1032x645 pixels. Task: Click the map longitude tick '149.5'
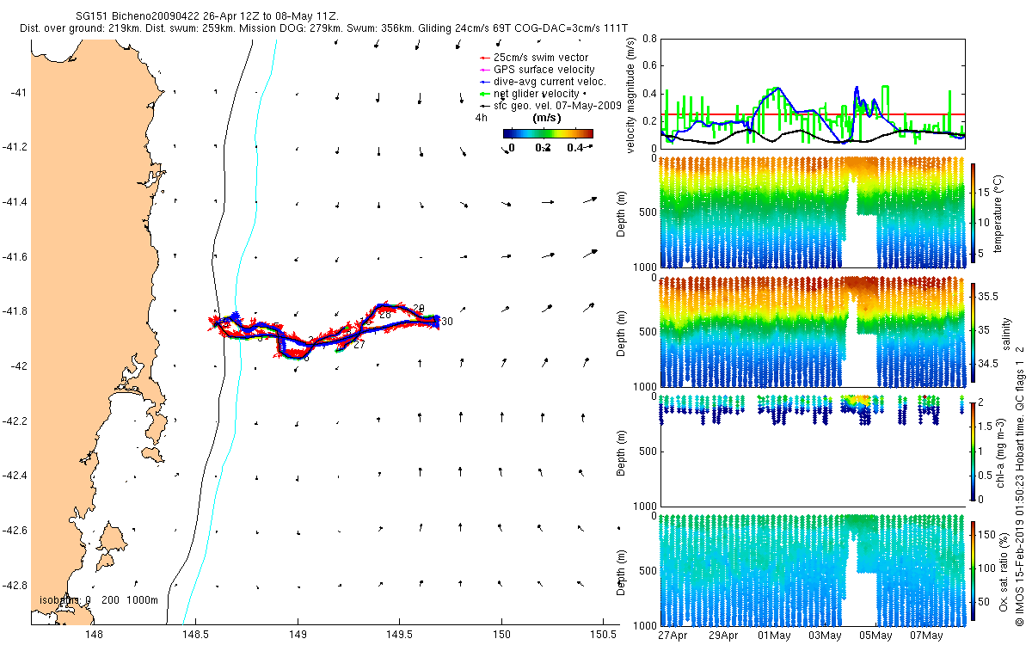pos(399,636)
